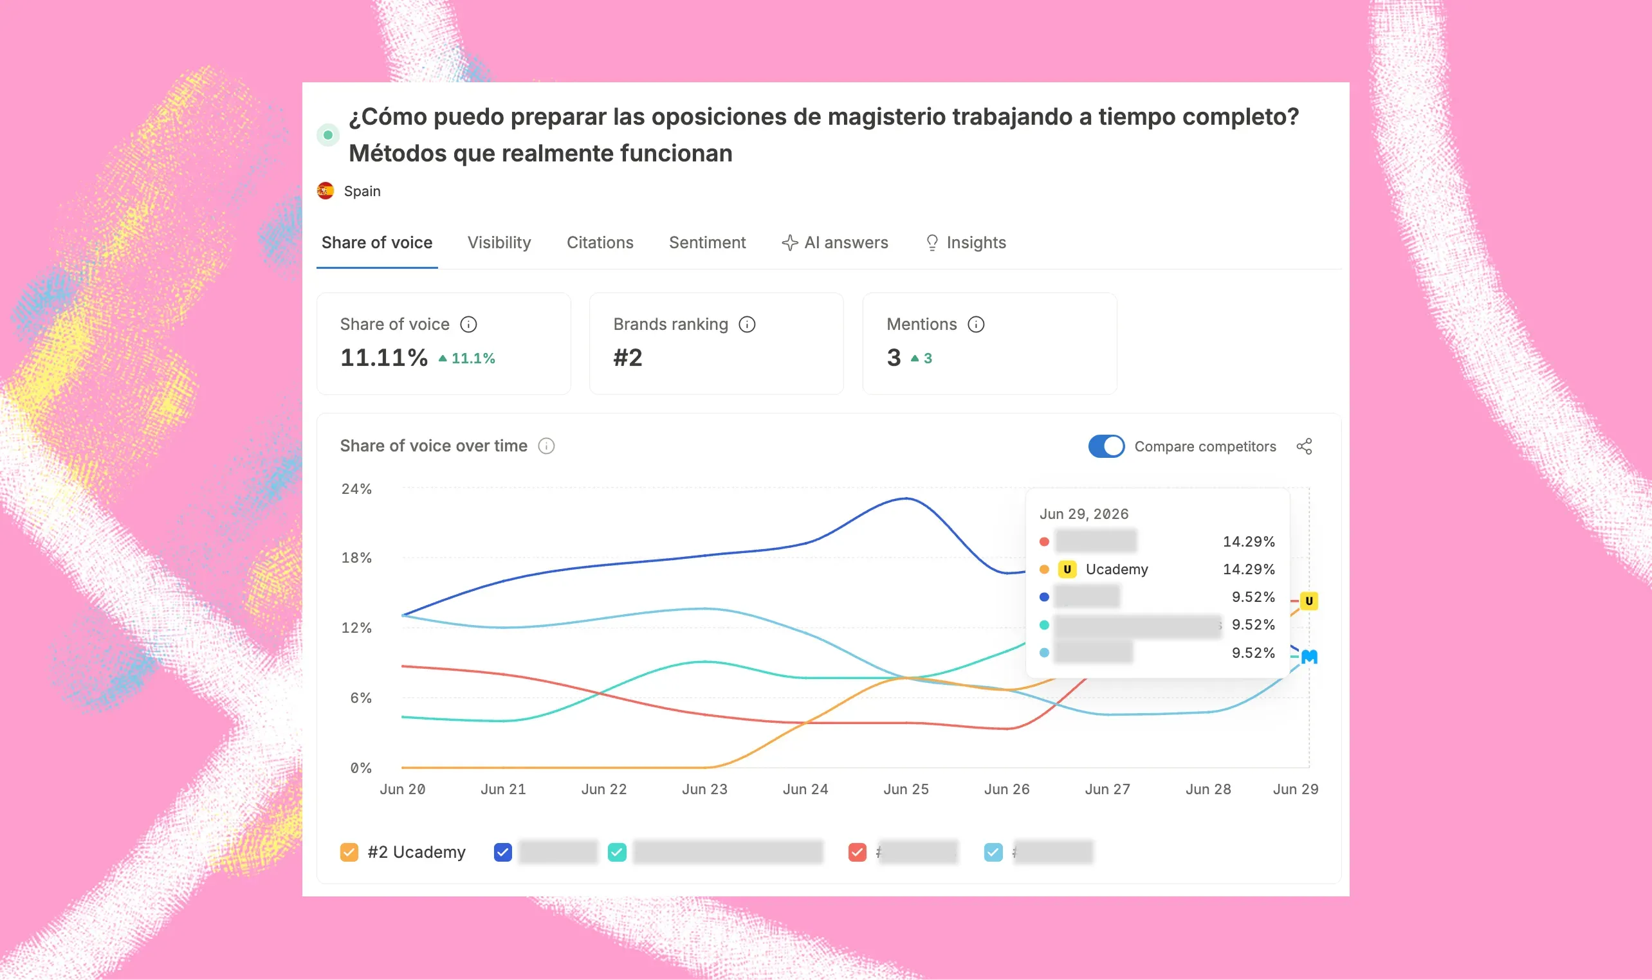
Task: Click the Spain flag icon
Action: click(326, 191)
